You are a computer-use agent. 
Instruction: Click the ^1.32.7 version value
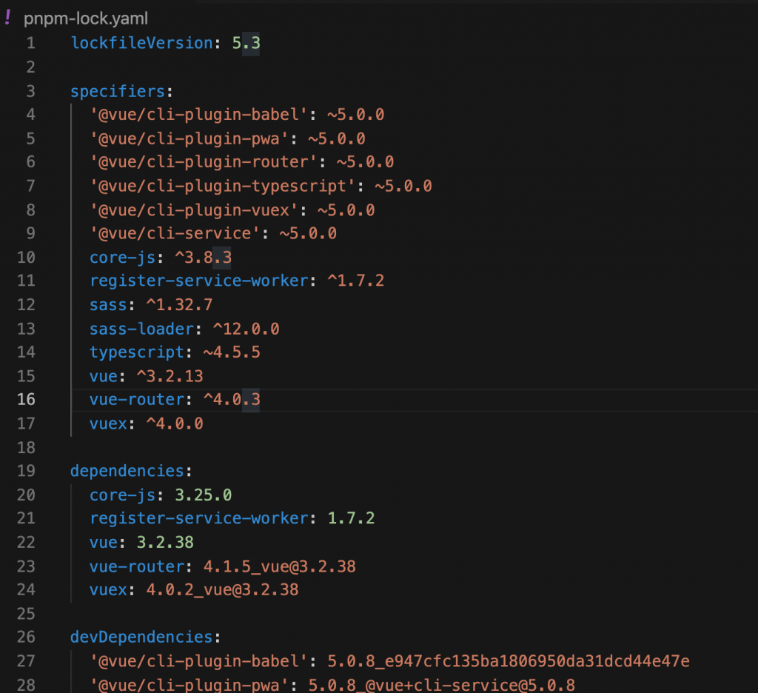pyautogui.click(x=179, y=305)
